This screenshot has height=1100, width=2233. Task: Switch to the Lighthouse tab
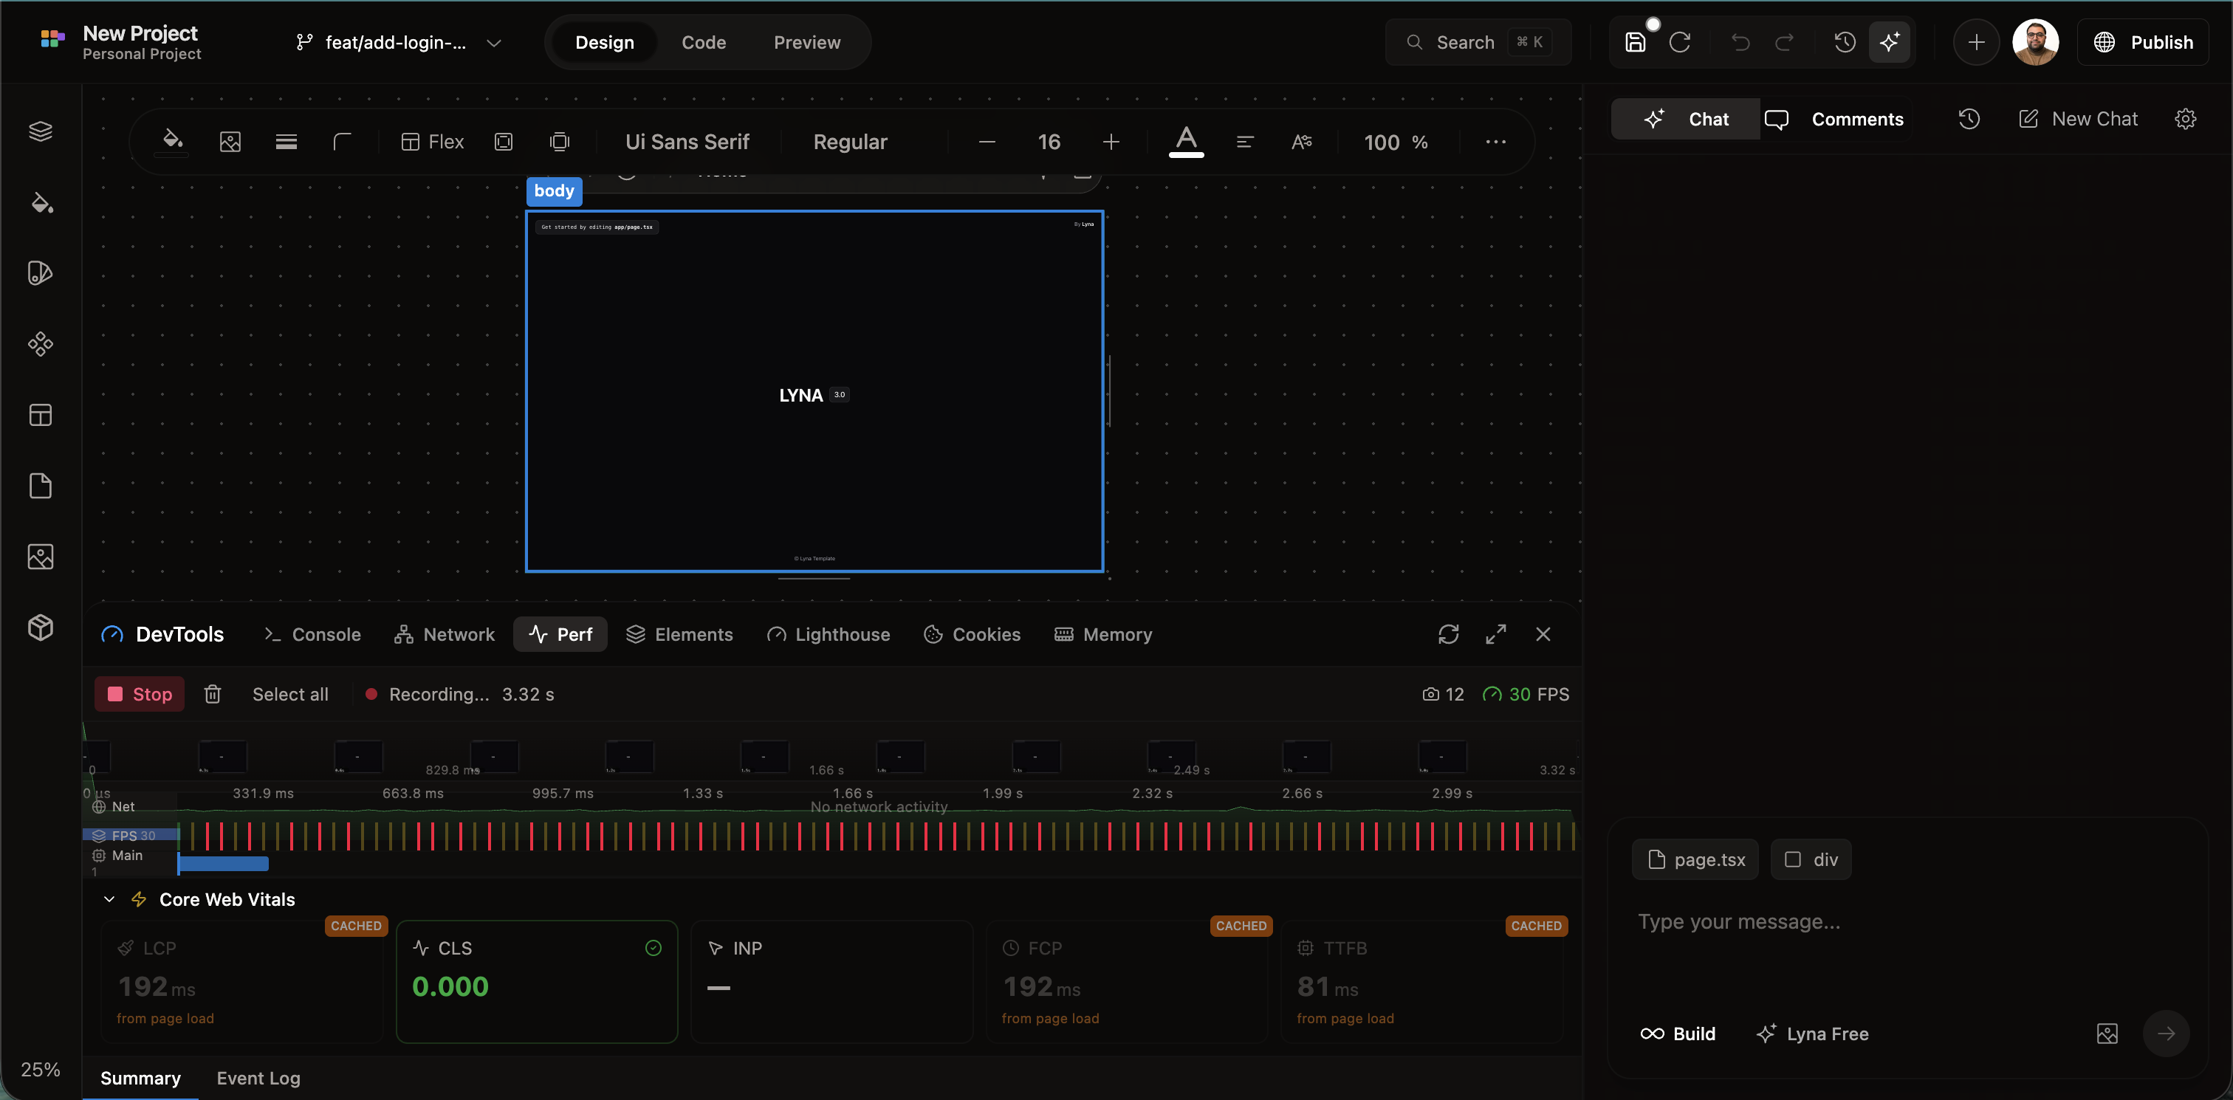click(x=829, y=634)
